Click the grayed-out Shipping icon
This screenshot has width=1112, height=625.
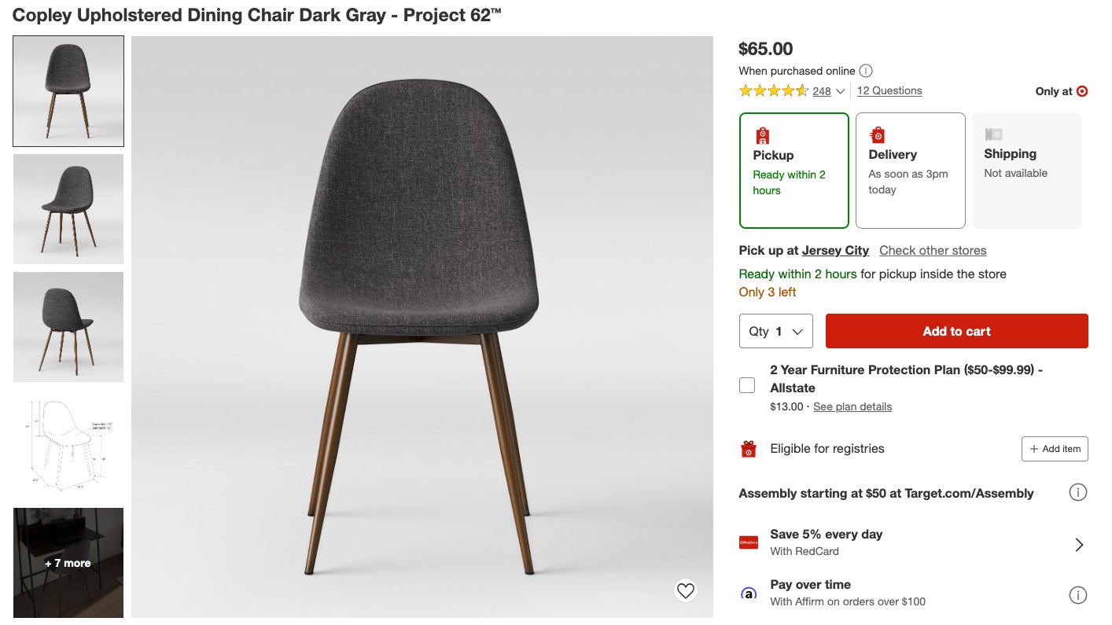993,134
